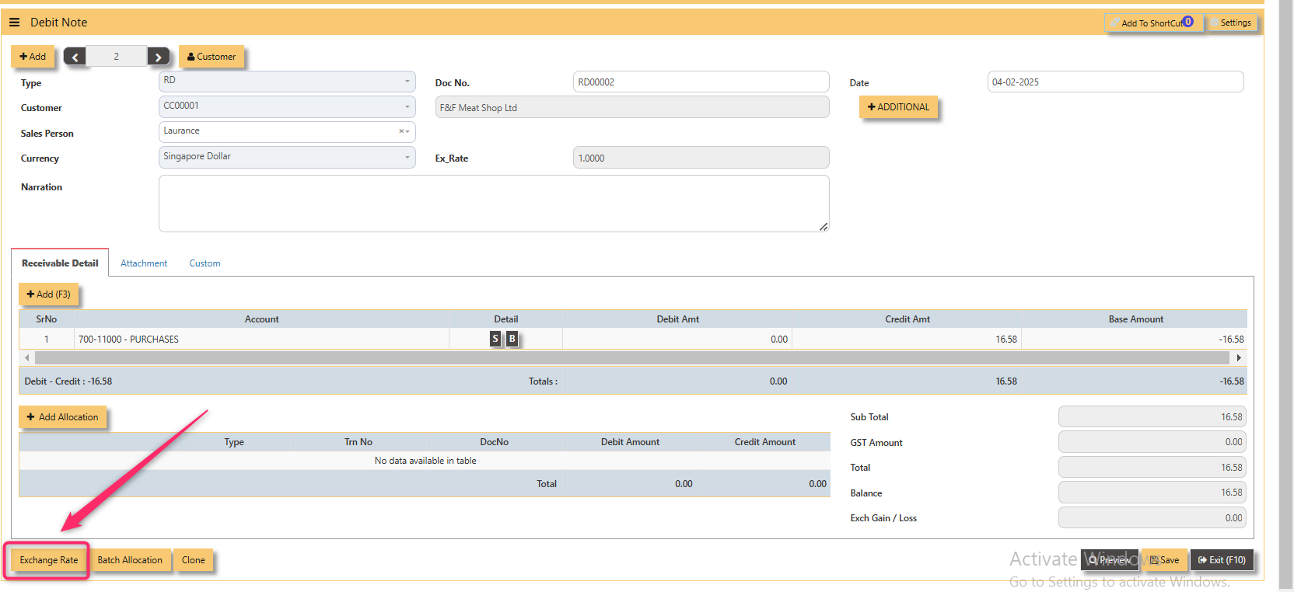Clear the Sales Person Laurance selection
The height and width of the screenshot is (592, 1294).
click(x=401, y=131)
